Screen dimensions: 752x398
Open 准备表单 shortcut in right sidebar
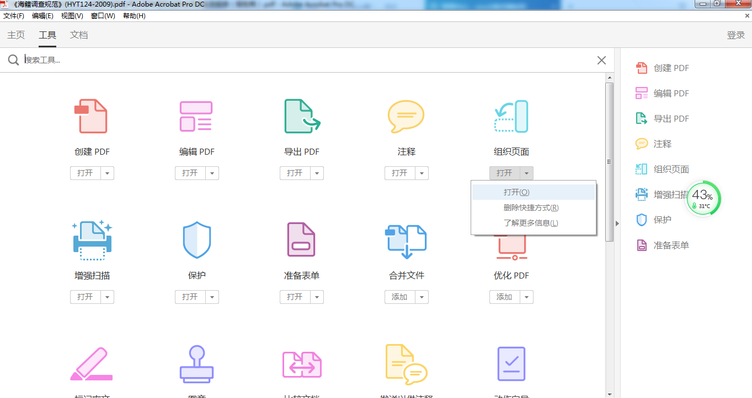click(663, 246)
